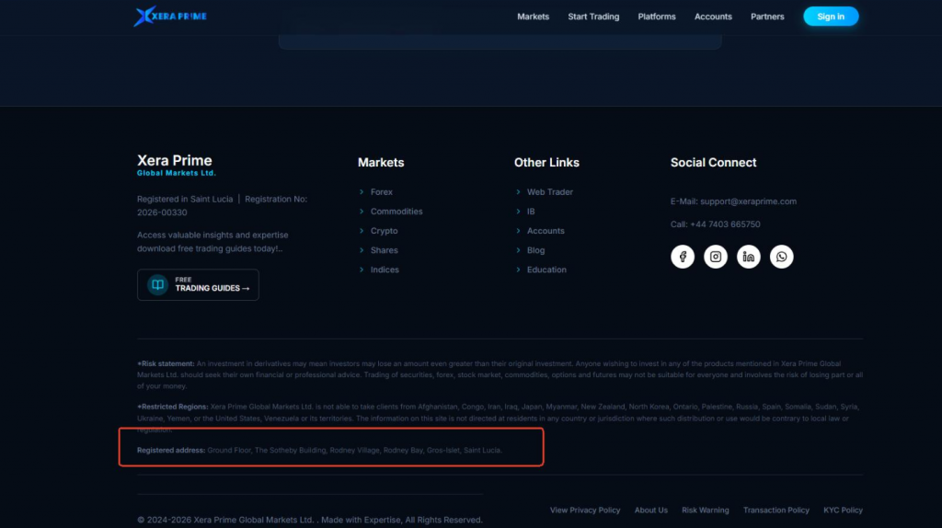Click the chevron next to Web Trader

pyautogui.click(x=518, y=191)
